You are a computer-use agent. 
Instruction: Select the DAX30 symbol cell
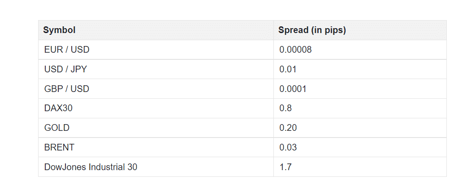coord(156,109)
